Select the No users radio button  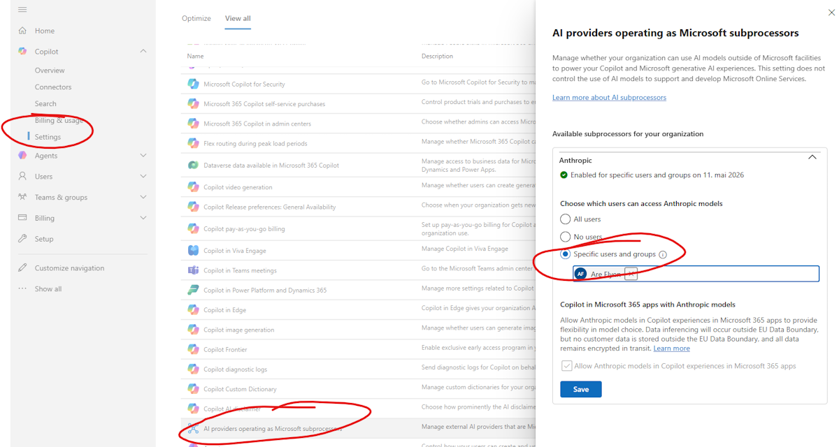[x=566, y=237]
